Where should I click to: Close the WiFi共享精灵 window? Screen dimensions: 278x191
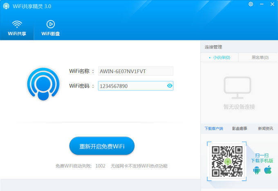tap(273, 4)
